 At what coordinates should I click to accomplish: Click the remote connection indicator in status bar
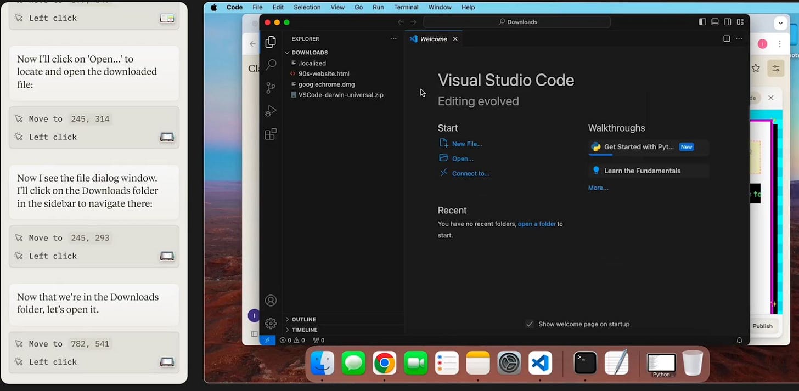267,340
